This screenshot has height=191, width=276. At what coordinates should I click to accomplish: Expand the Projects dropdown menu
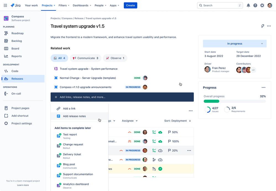pyautogui.click(x=48, y=6)
